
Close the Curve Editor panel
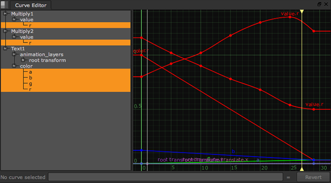pos(326,4)
